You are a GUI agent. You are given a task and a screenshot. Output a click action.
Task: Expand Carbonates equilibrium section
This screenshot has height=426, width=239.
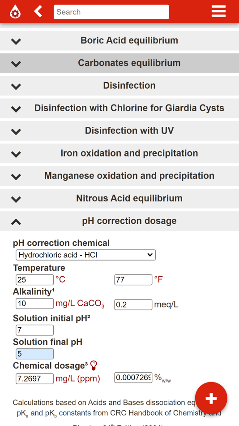119,63
